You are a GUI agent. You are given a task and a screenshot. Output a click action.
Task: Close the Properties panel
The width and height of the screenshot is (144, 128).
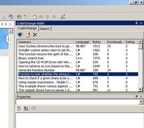[x=141, y=96]
